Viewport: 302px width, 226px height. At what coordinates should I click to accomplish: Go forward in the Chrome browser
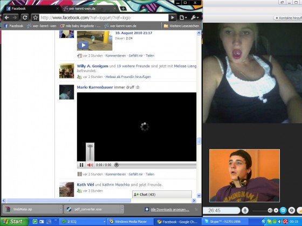click(15, 18)
